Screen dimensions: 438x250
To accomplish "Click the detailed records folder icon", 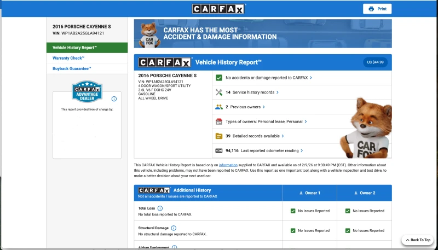I will coord(219,136).
